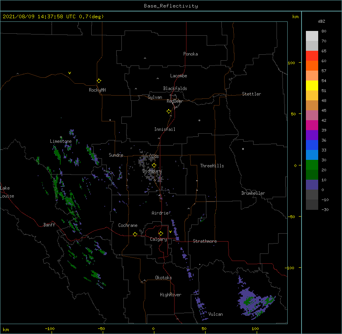Click the Calgary city label
Screen dimensions: 342x334
point(158,239)
